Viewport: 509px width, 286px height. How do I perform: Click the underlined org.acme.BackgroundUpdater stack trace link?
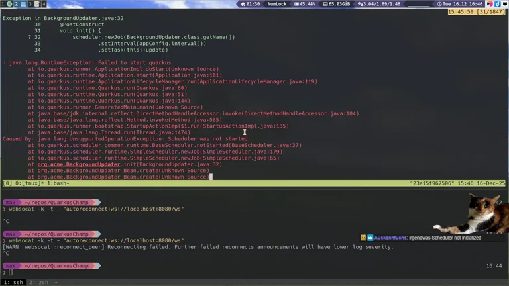click(x=78, y=164)
